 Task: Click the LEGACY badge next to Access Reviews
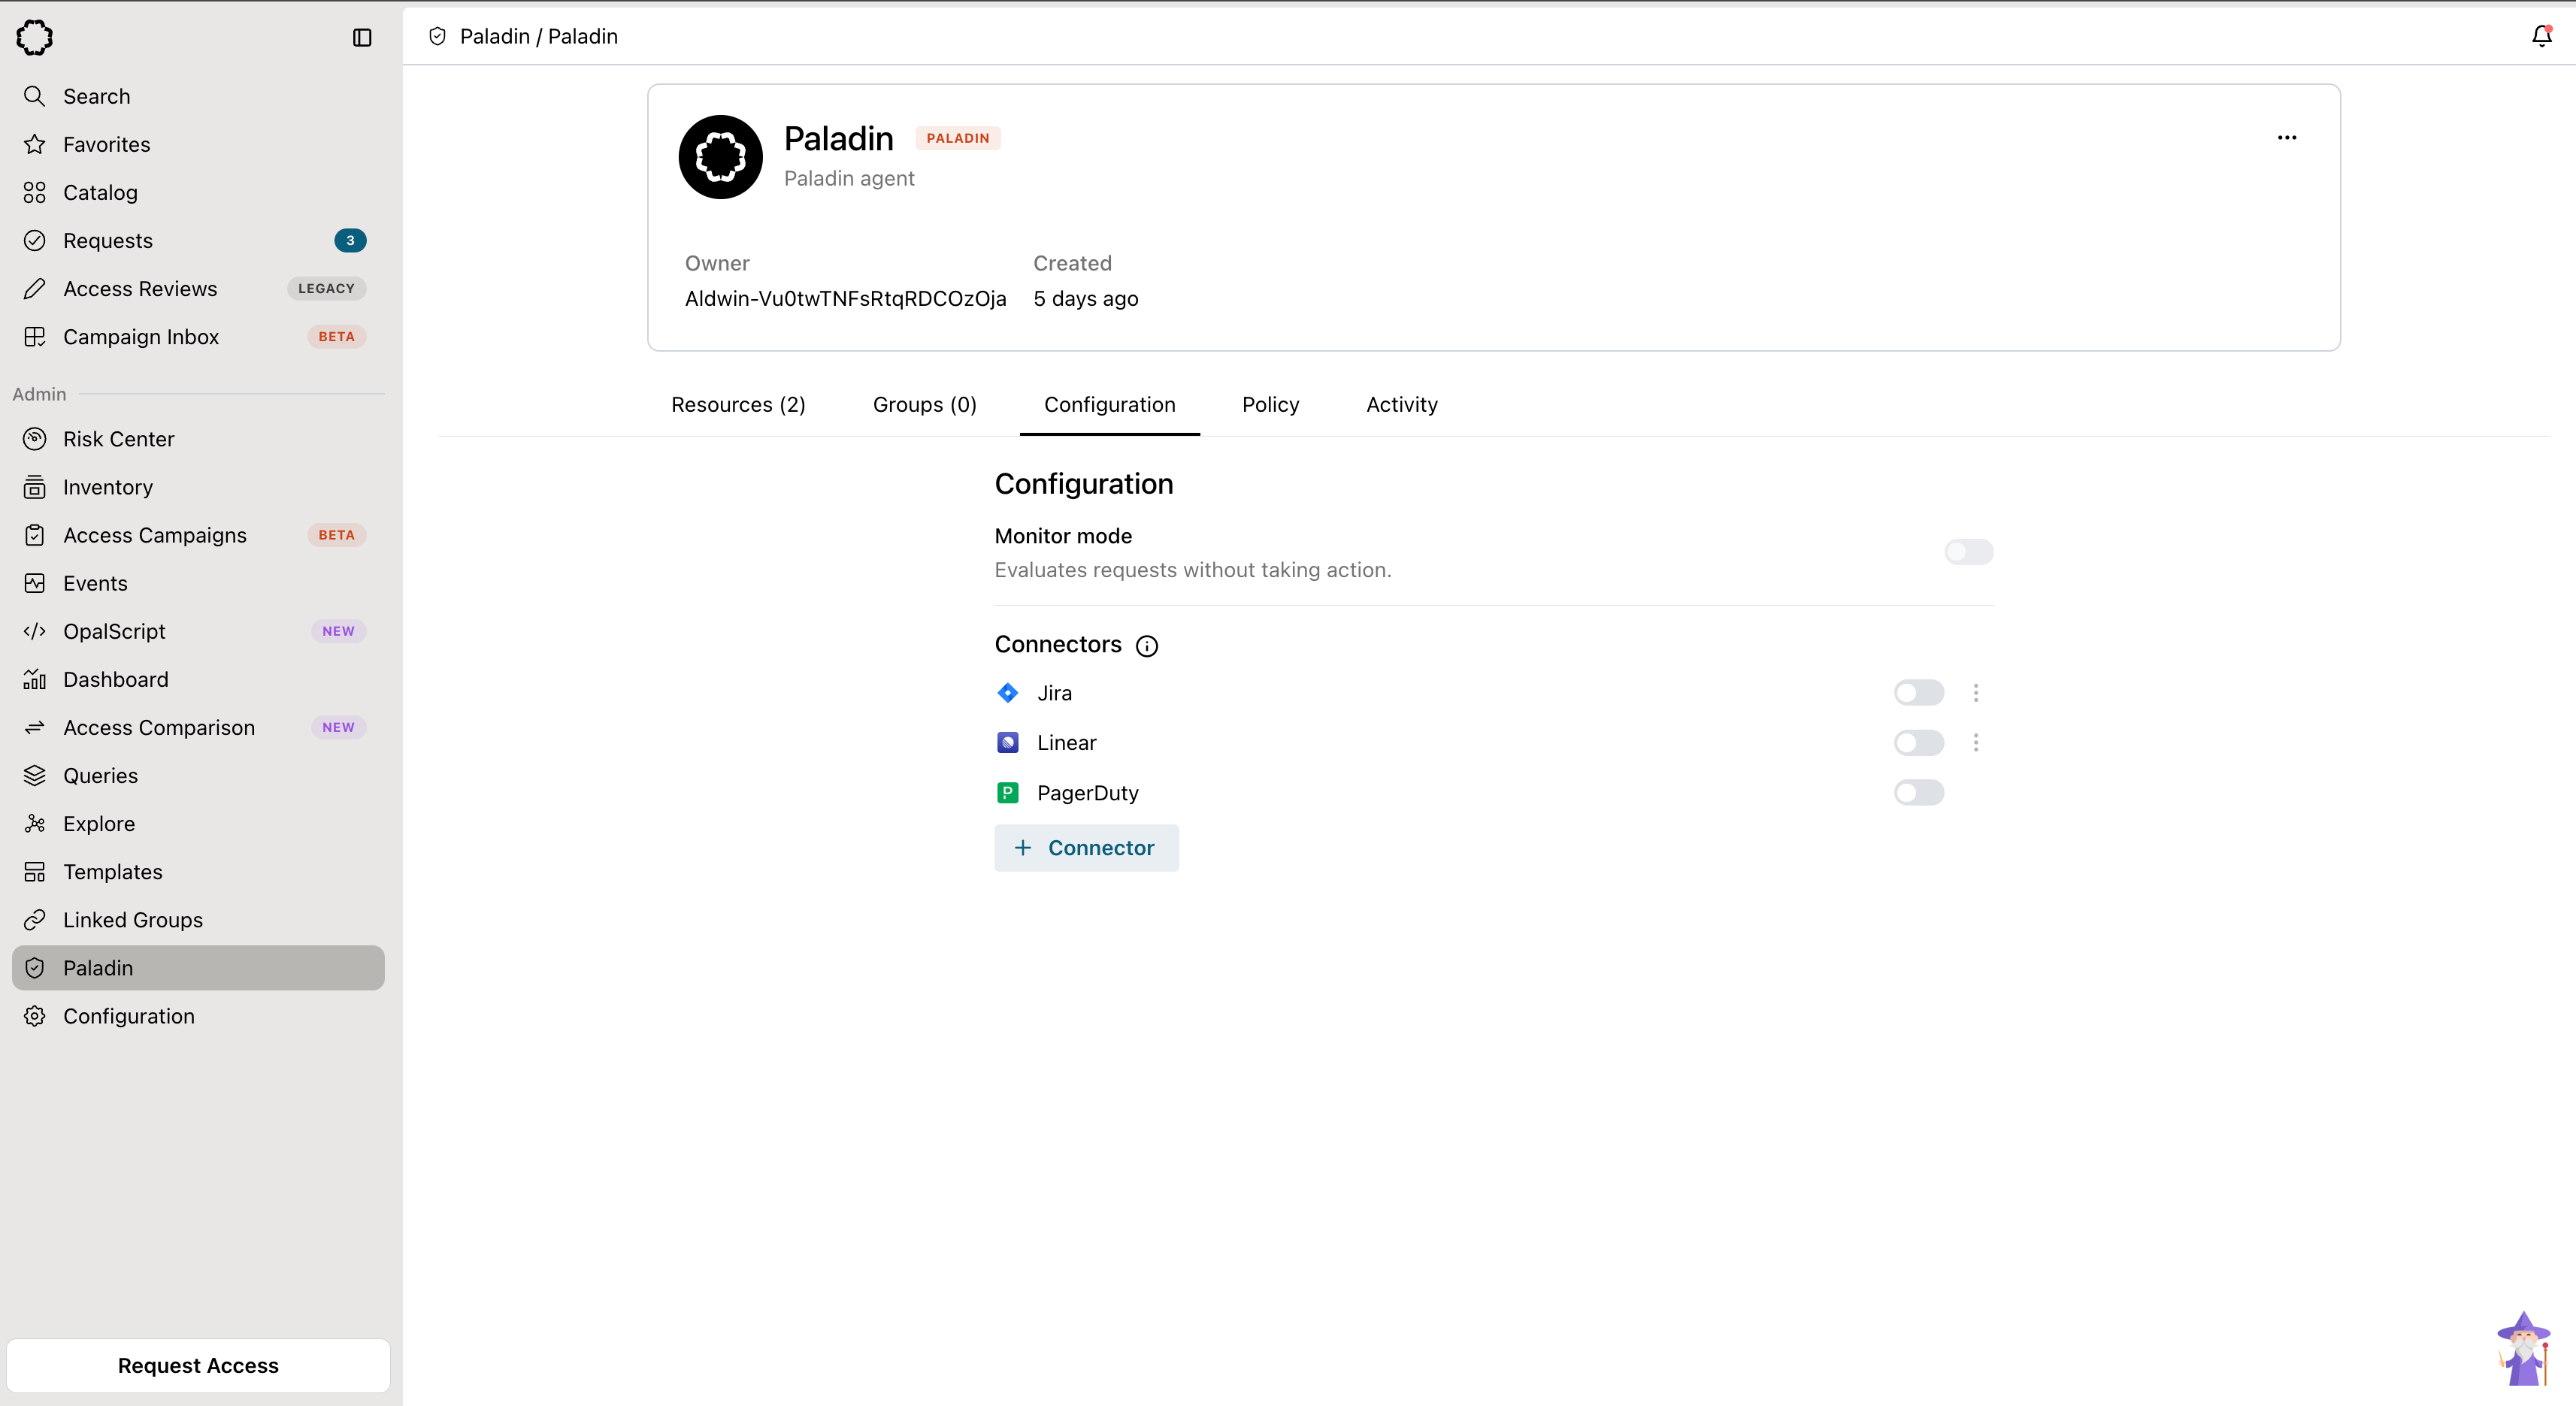tap(326, 288)
